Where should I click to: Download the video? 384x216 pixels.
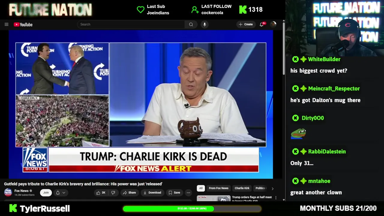pyautogui.click(x=152, y=193)
